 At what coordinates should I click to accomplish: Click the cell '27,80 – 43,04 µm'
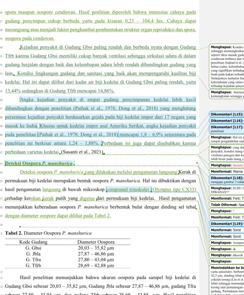pos(96,259)
